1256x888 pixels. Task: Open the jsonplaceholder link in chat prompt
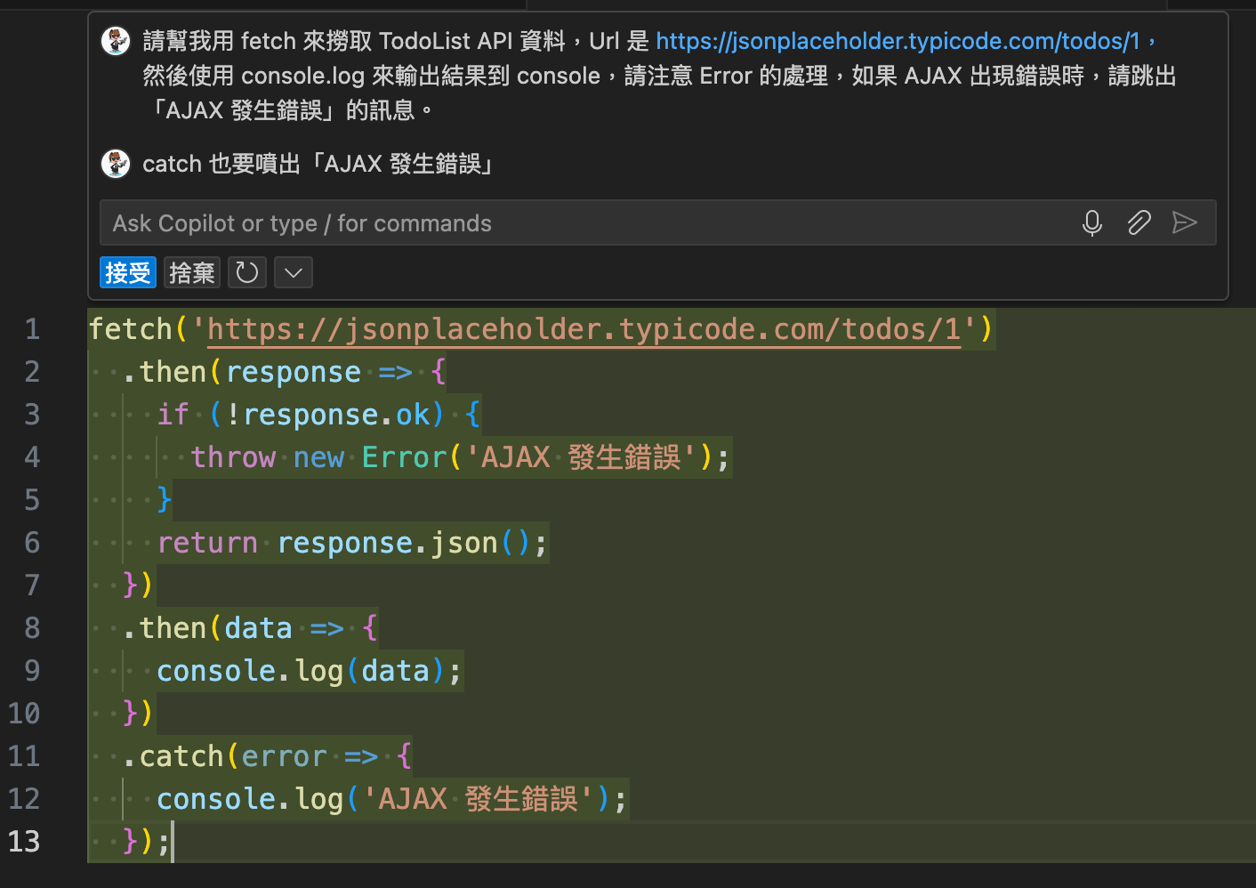pos(898,41)
